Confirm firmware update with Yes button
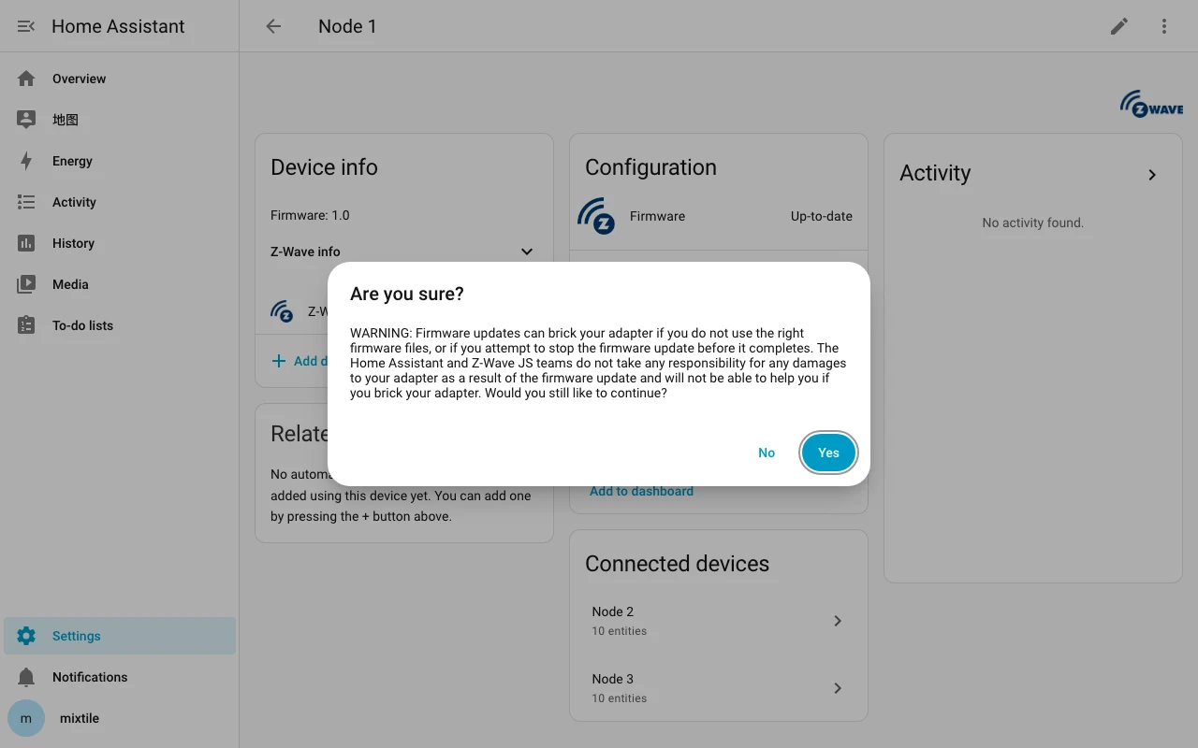1198x748 pixels. [x=828, y=453]
